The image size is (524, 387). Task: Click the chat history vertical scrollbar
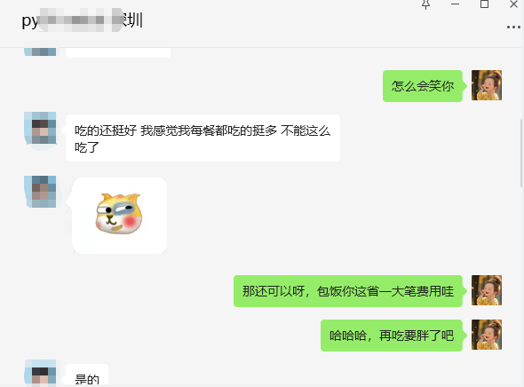coord(521,153)
